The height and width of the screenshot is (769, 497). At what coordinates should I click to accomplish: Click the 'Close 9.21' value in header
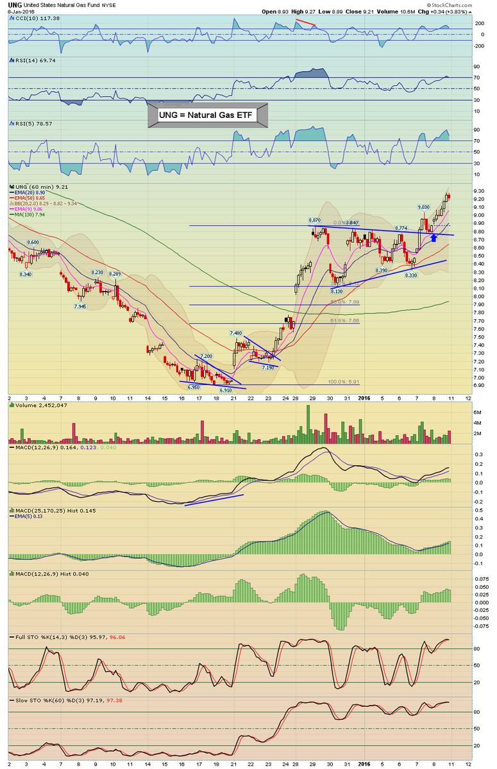click(360, 12)
